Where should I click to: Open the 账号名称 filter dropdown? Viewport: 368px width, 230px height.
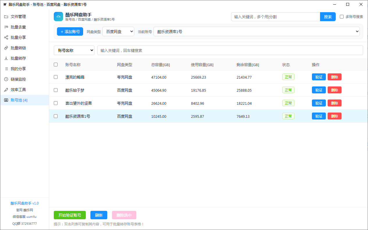(74, 50)
